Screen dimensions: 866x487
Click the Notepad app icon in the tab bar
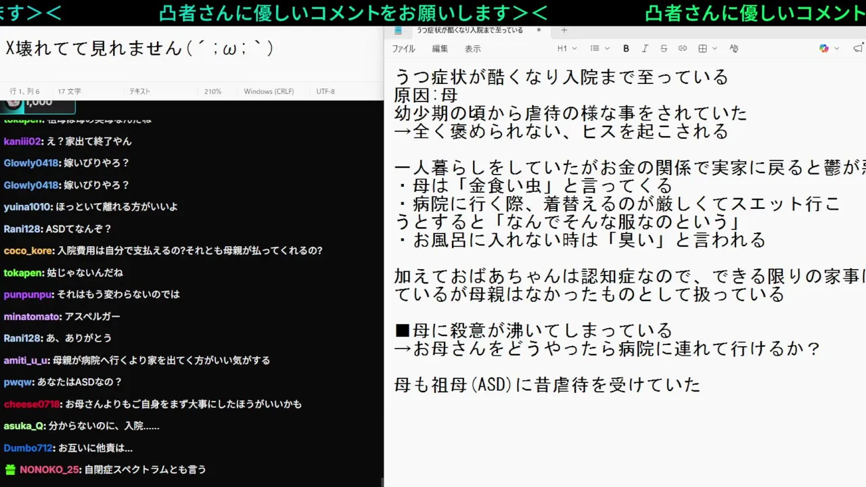click(398, 30)
